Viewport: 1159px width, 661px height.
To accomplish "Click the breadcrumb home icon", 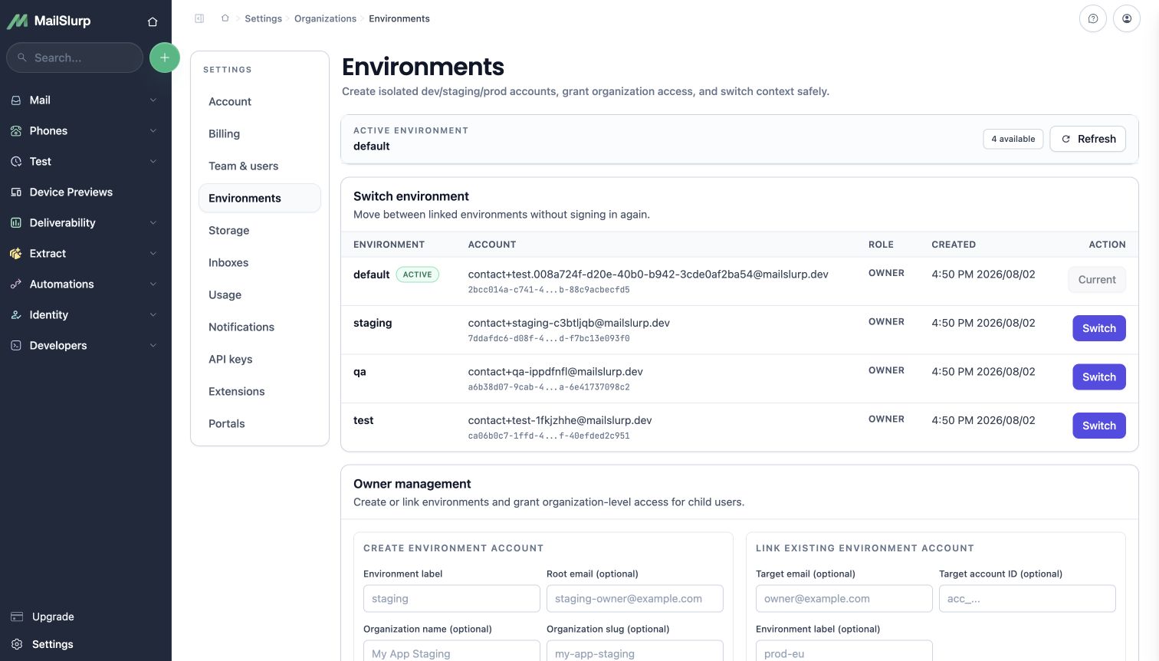I will tap(225, 18).
